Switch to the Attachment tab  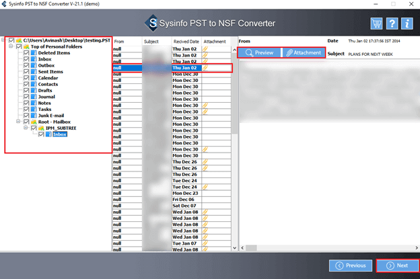[304, 52]
